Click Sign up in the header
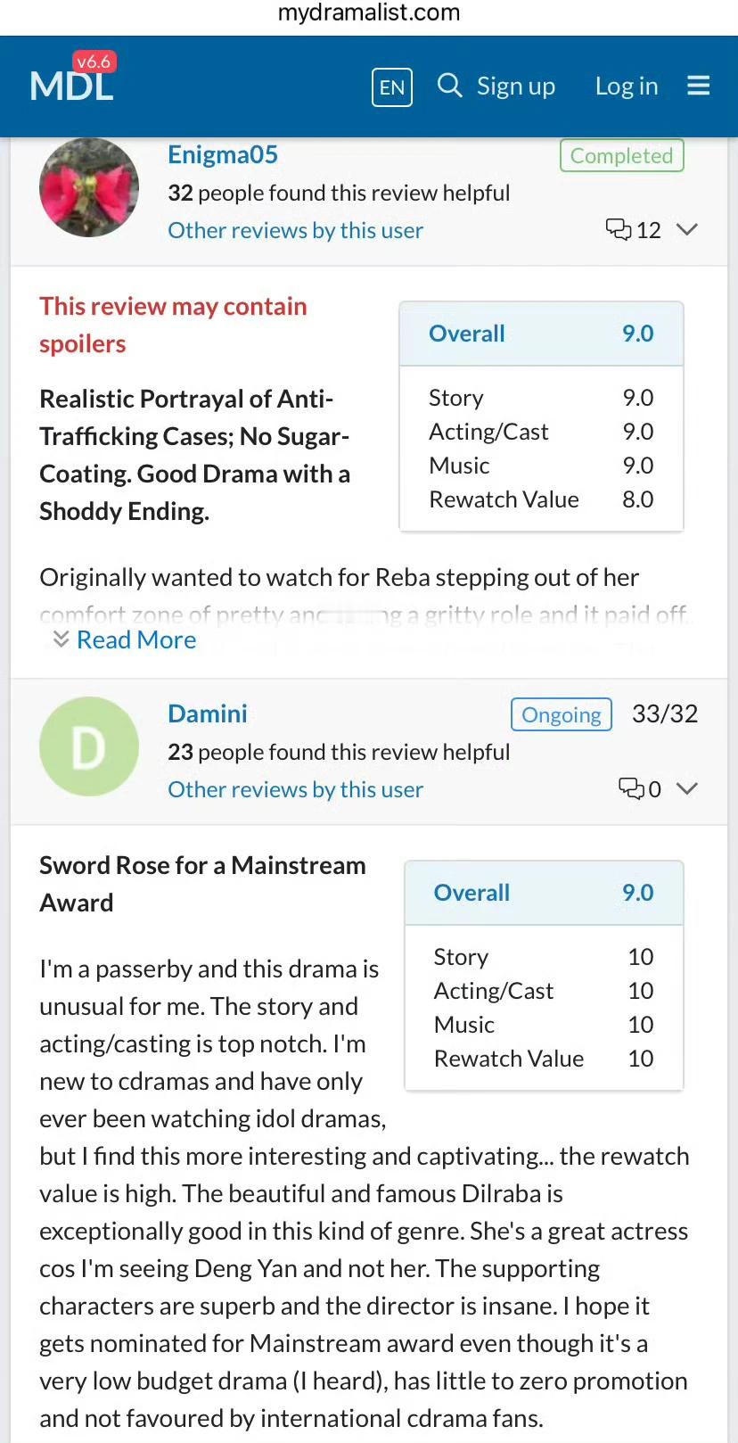This screenshot has width=738, height=1443. tap(516, 87)
